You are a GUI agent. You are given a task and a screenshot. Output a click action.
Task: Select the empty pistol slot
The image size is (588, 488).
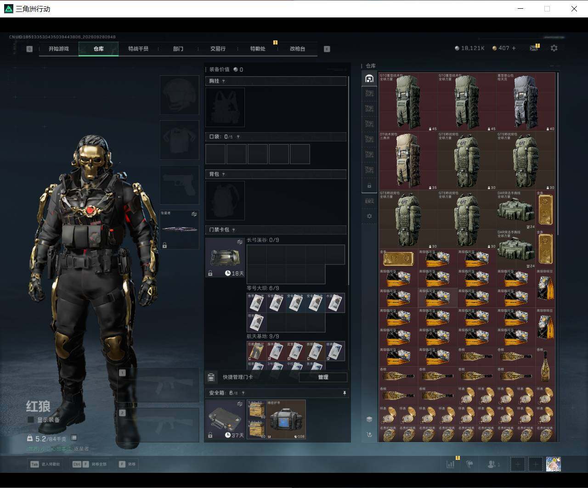tap(179, 185)
